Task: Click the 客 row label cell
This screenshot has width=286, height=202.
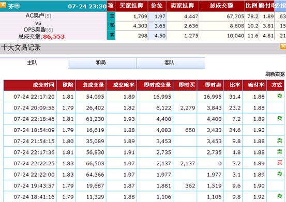Action: pos(111,35)
